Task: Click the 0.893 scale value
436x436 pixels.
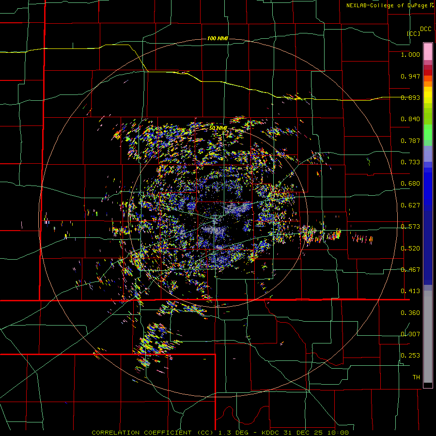Action: coord(410,97)
